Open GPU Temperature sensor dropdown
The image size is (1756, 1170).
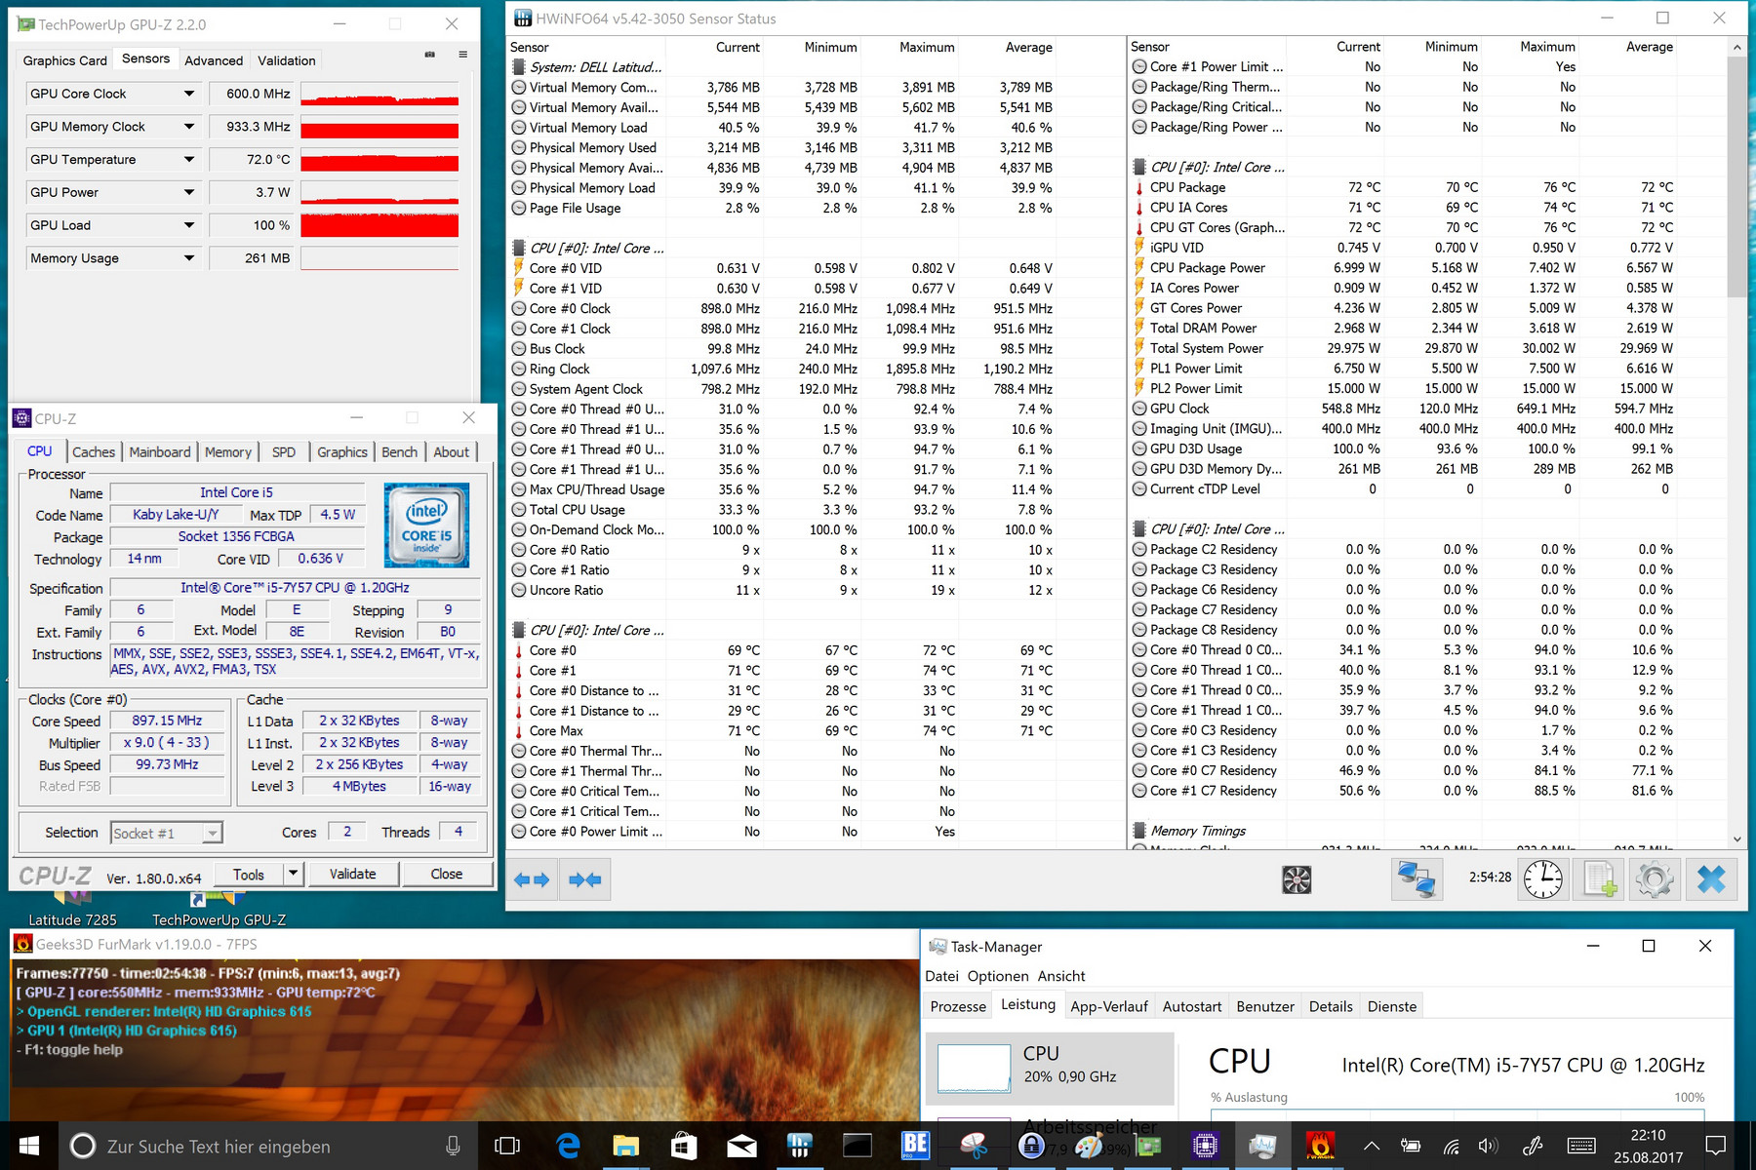189,160
